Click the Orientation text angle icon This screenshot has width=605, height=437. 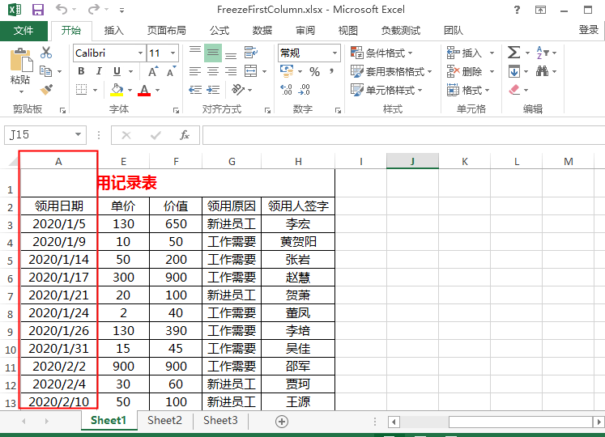click(x=237, y=90)
